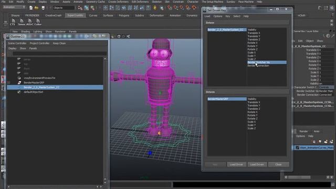Click the Anim tab in Layer Editor

point(317,131)
